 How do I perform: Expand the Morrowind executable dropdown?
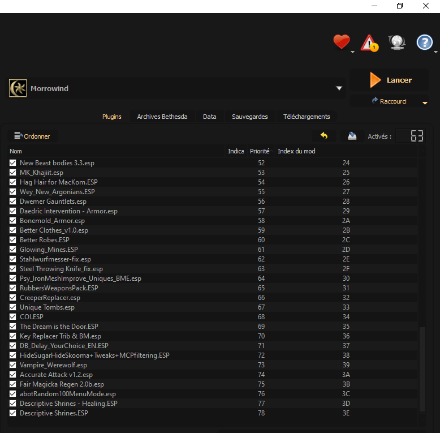pyautogui.click(x=339, y=89)
